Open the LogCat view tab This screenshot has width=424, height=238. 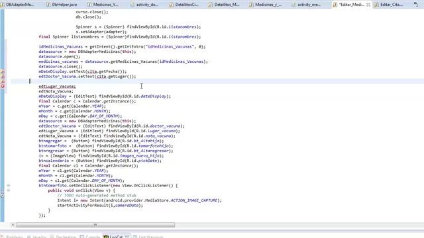(117, 237)
